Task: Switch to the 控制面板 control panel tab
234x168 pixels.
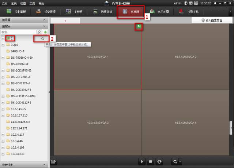Action: 16,12
